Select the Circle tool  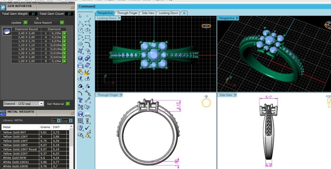(80, 30)
